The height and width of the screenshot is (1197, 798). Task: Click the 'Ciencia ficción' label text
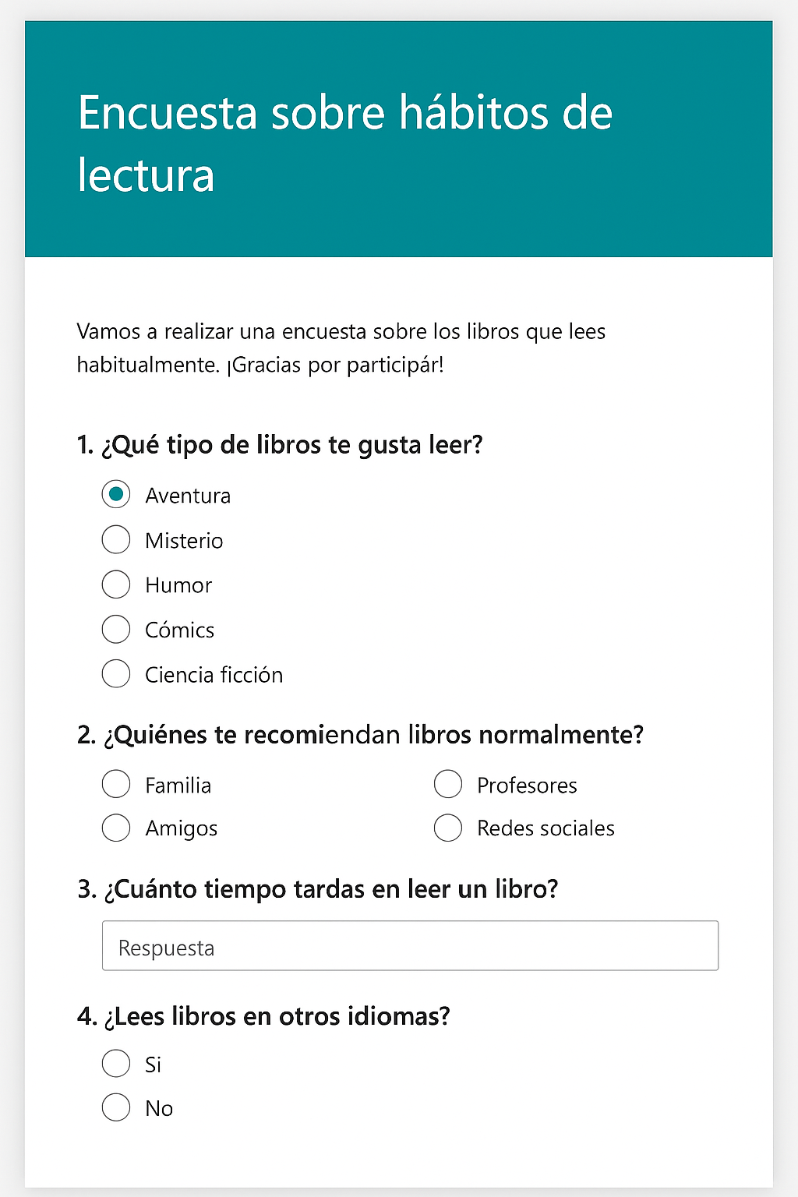click(214, 675)
